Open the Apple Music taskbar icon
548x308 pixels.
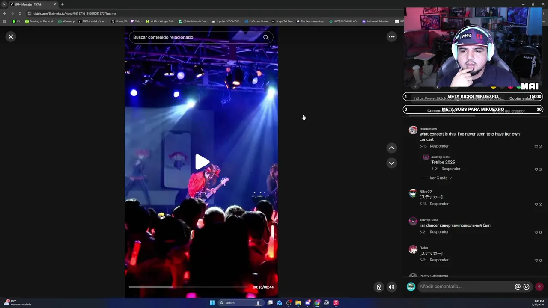[x=336, y=303]
